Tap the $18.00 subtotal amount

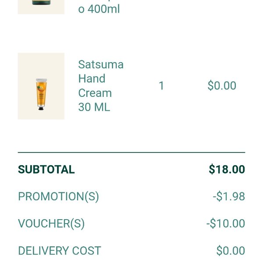coord(227,170)
